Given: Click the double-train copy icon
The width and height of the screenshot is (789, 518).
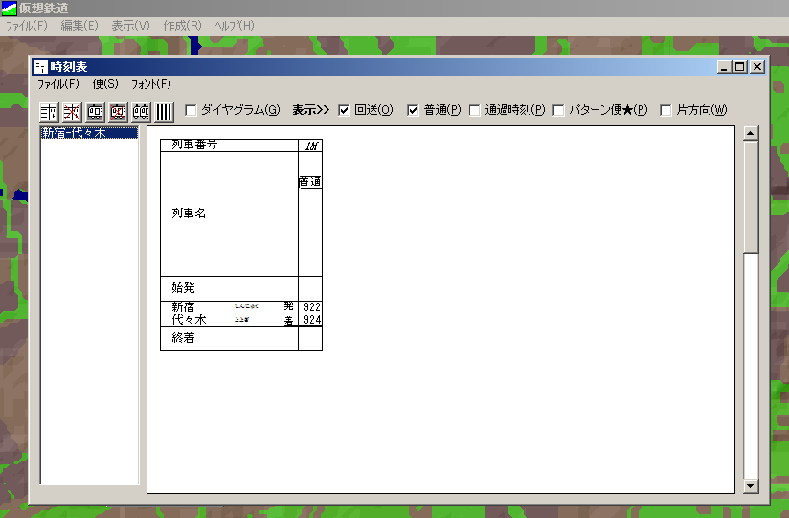Looking at the screenshot, I should (142, 112).
